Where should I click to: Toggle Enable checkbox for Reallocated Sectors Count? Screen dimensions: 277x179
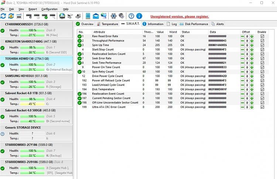tap(262, 54)
